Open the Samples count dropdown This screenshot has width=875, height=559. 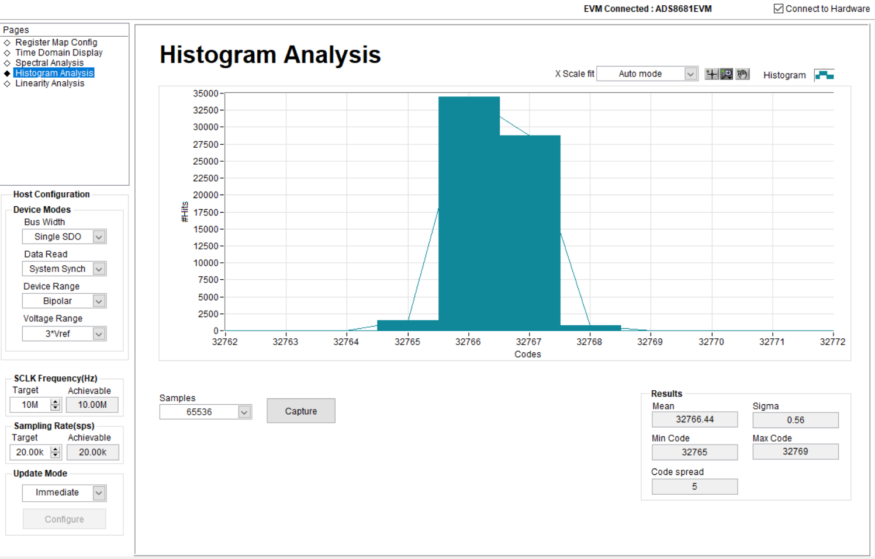[x=244, y=412]
